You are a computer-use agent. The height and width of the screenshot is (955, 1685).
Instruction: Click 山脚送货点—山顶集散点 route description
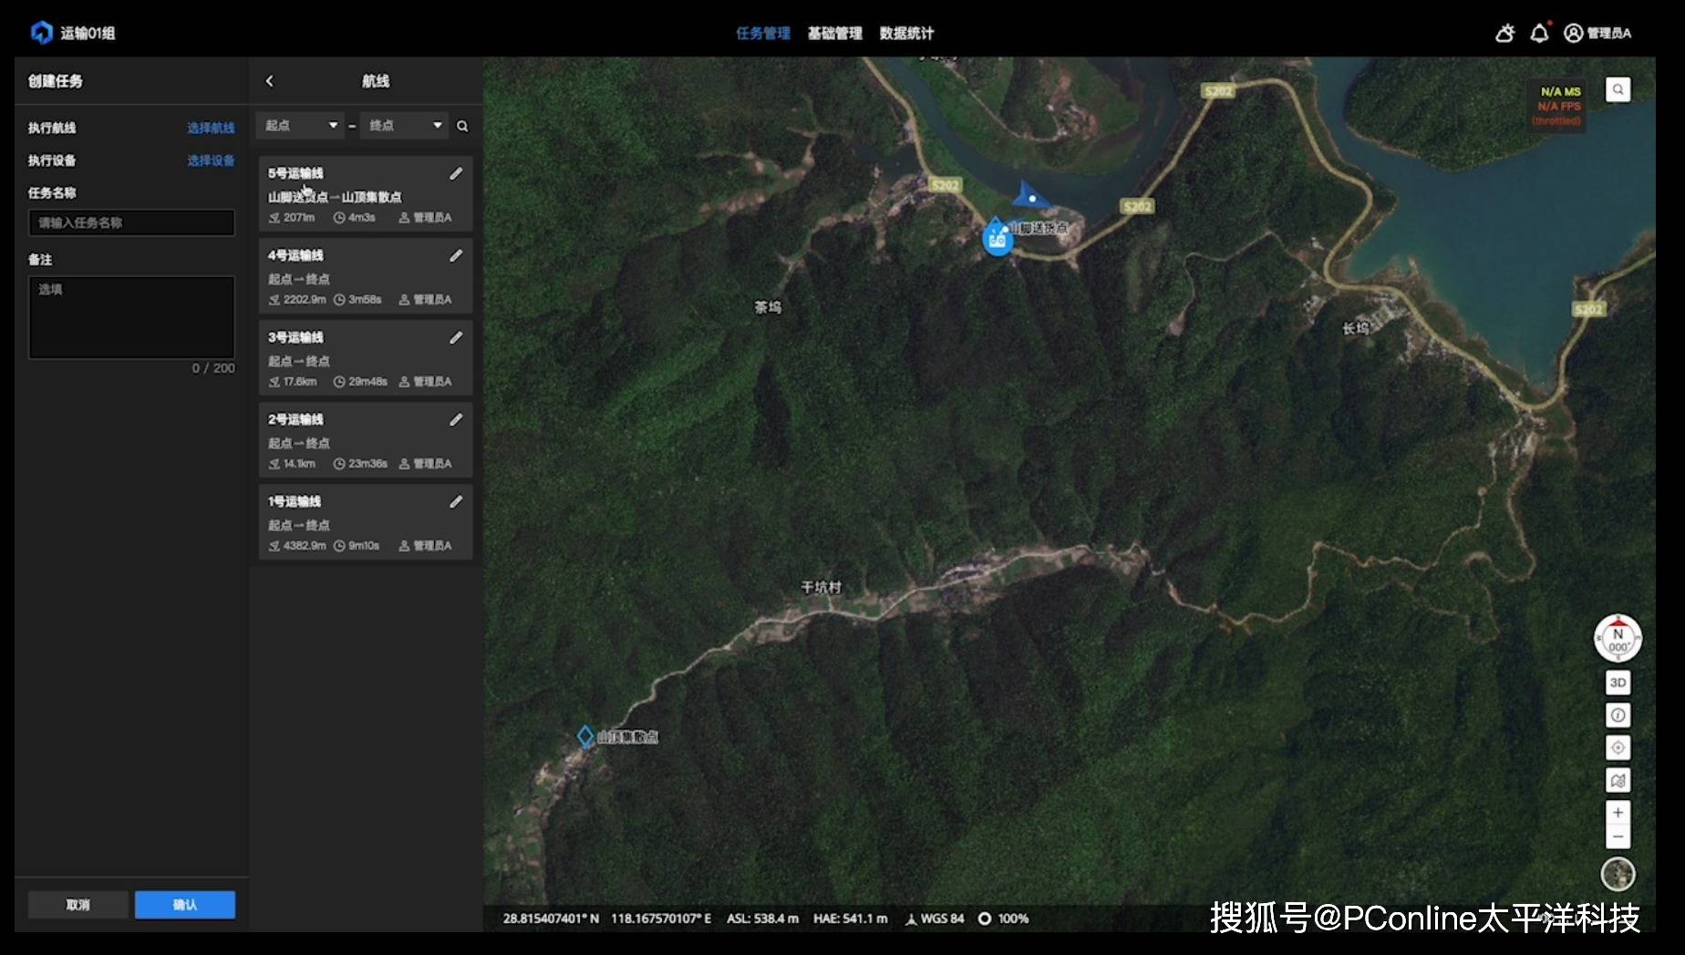pyautogui.click(x=335, y=197)
